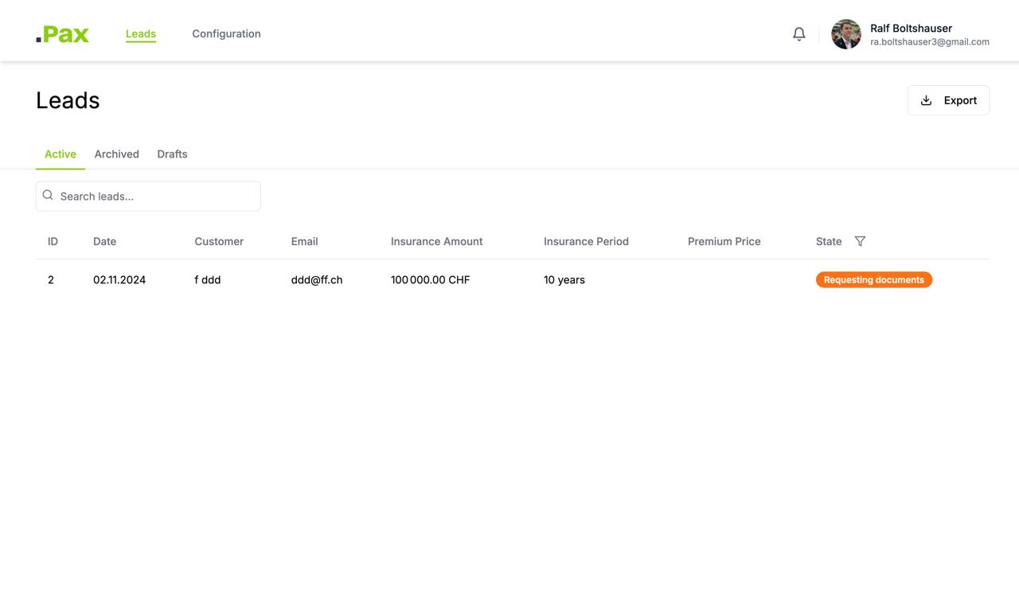Click the ID column header
This screenshot has width=1019, height=596.
coord(53,241)
